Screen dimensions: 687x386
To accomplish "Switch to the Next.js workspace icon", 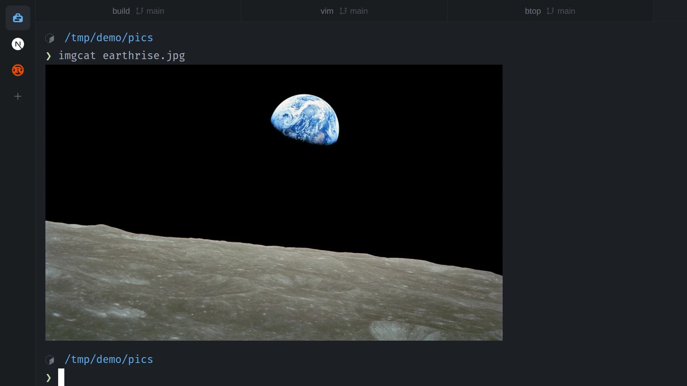I will 18,44.
